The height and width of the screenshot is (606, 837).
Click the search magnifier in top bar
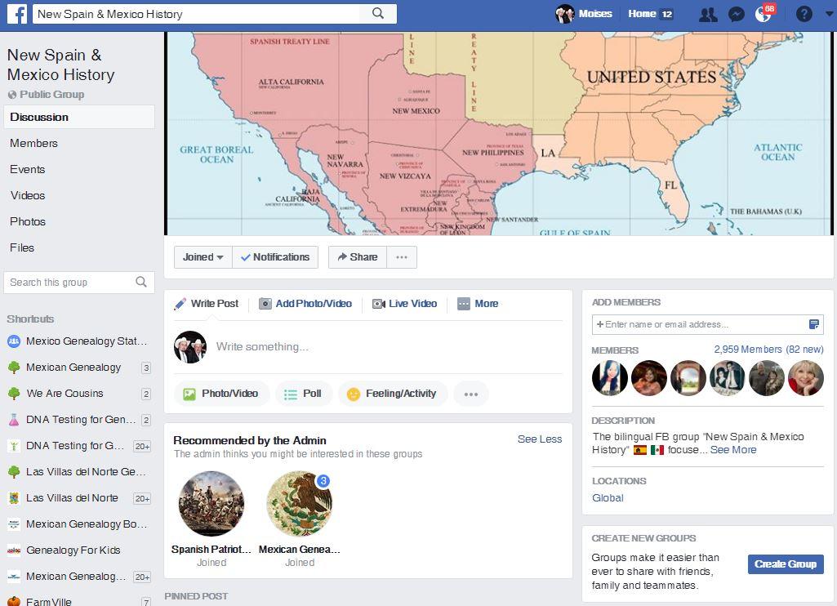point(378,13)
